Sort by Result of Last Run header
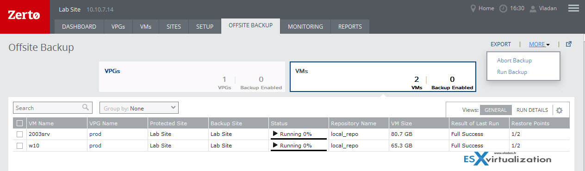The image size is (585, 171). coord(479,123)
